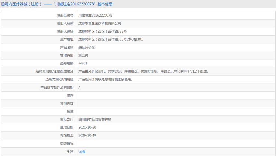Image resolution: width=276 pixels, height=157 pixels.
Task: Click the 结构及组成/主要组成成分 label
Action: (x=55, y=71)
